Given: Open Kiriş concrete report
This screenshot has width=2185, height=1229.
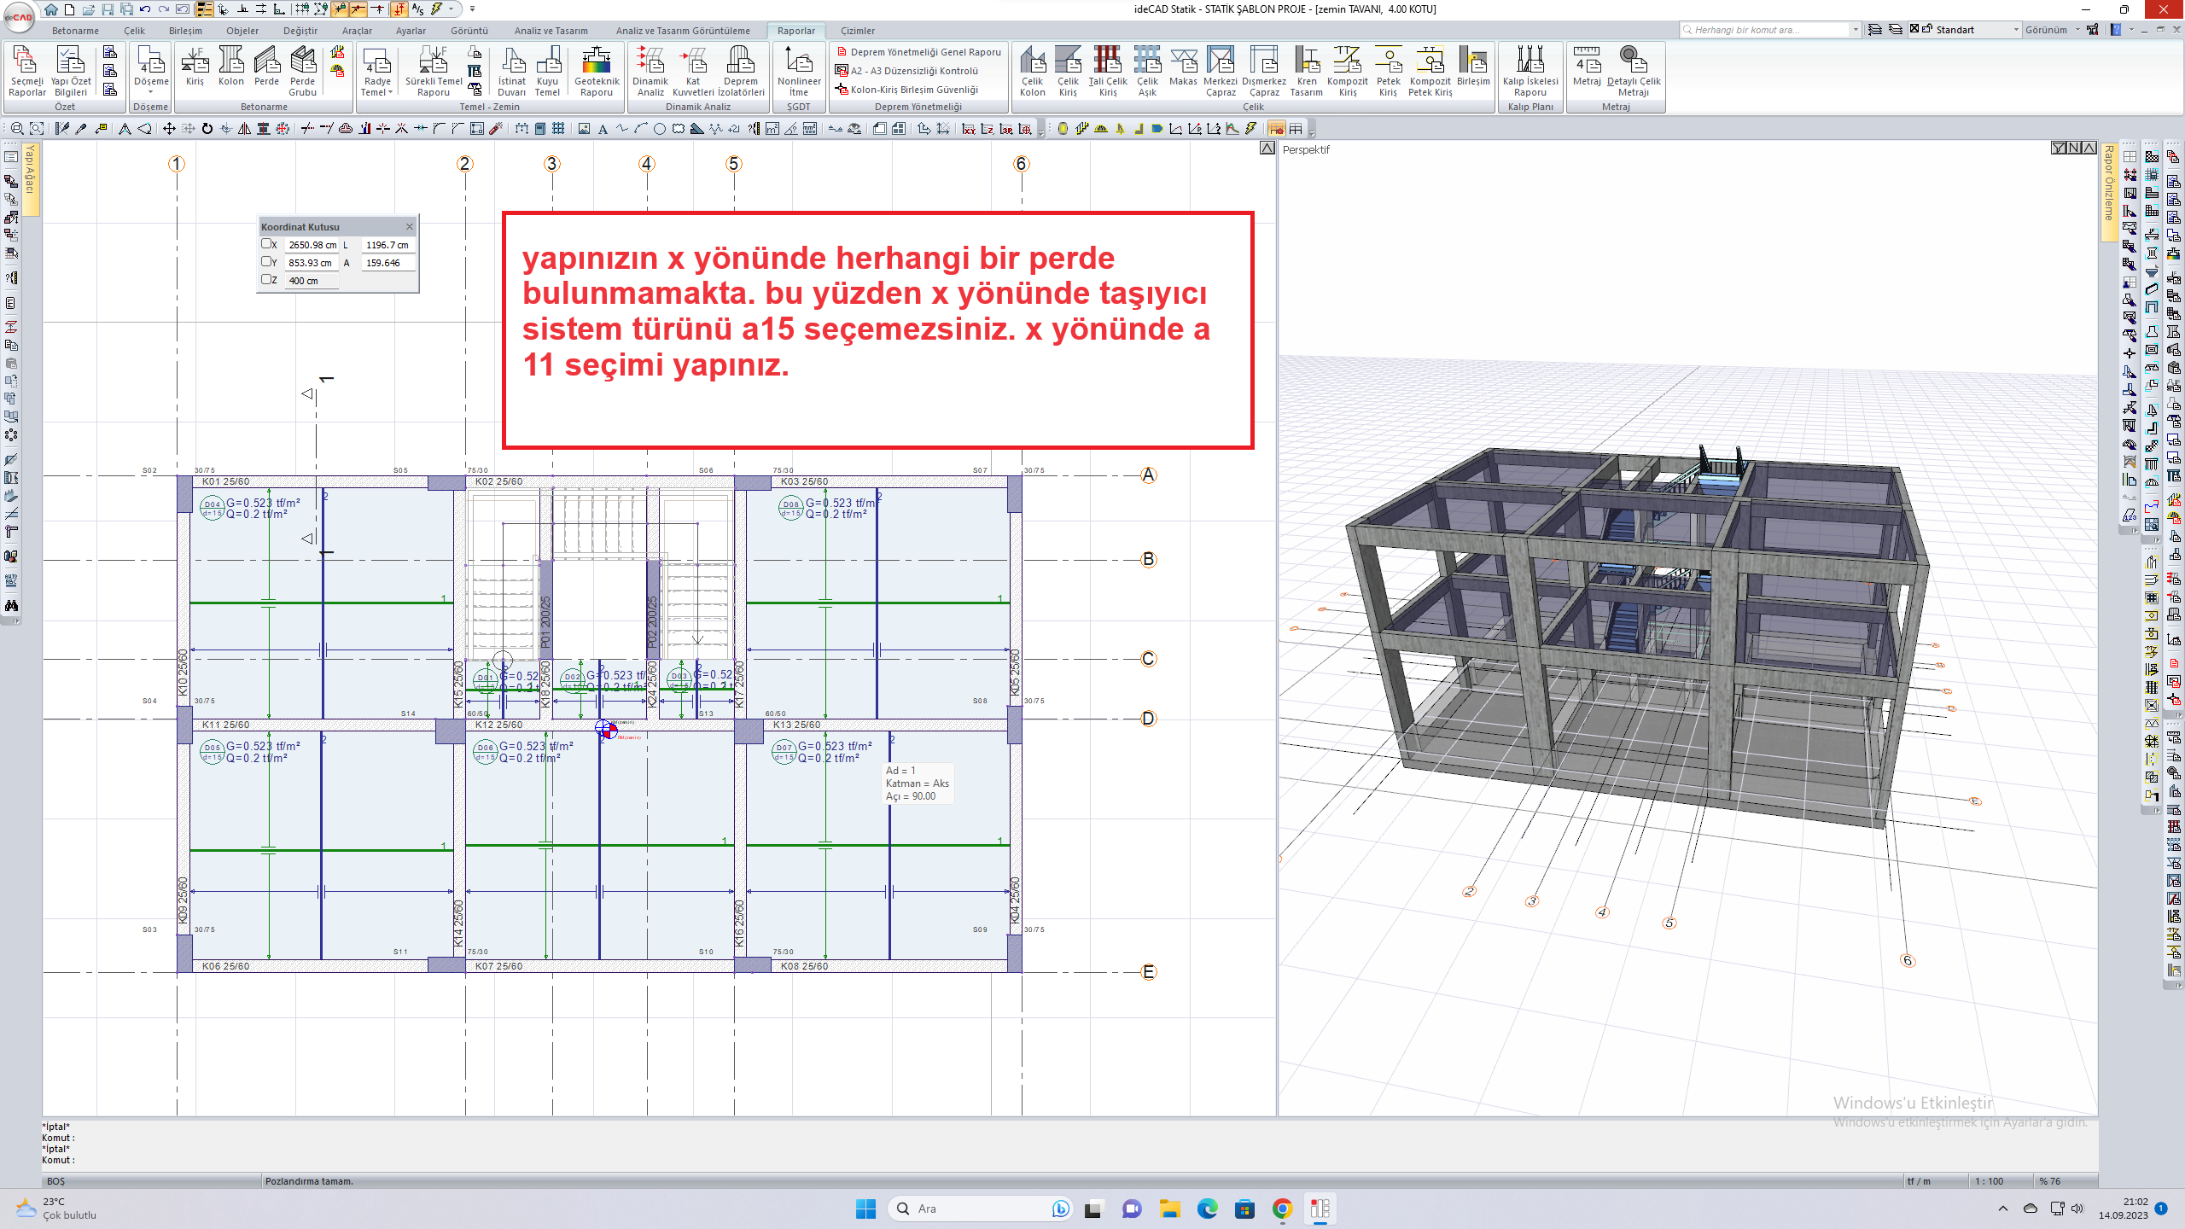Looking at the screenshot, I should pos(195,66).
